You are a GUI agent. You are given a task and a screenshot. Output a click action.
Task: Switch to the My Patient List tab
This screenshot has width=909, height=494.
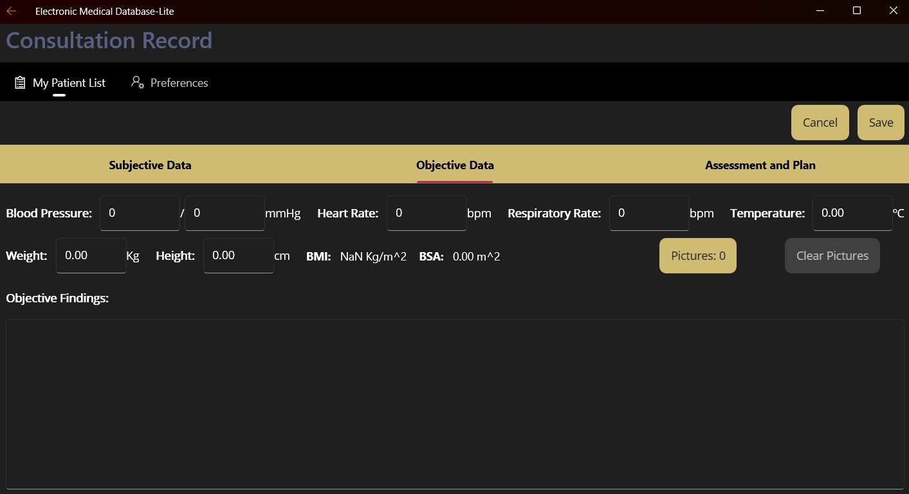(69, 82)
